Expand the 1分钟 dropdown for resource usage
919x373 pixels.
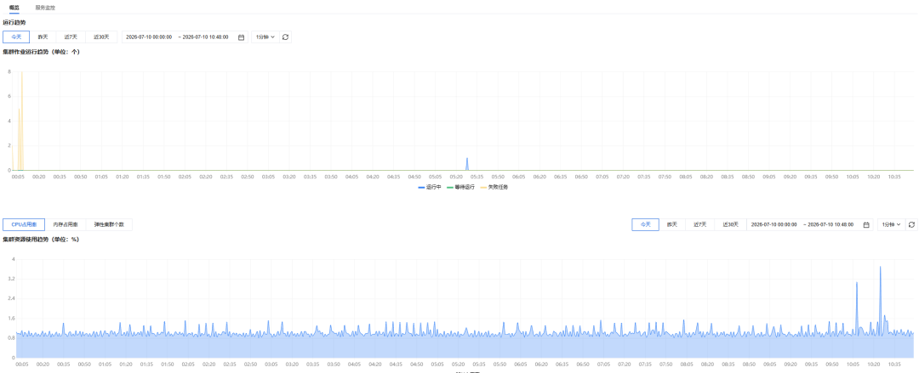click(891, 225)
